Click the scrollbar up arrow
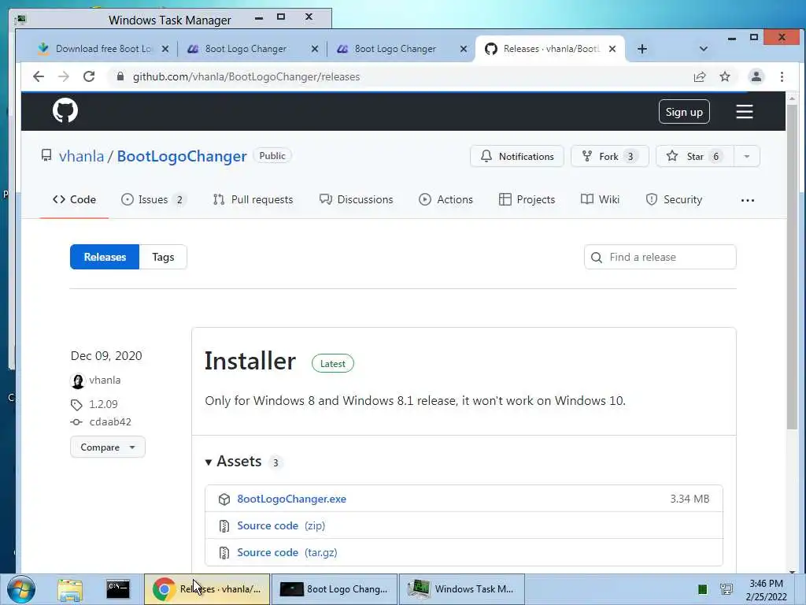 click(x=792, y=98)
